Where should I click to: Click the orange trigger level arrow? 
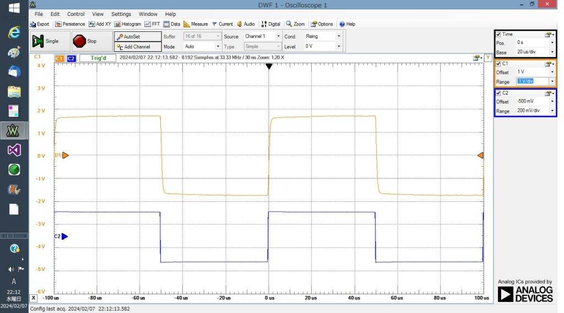point(480,155)
